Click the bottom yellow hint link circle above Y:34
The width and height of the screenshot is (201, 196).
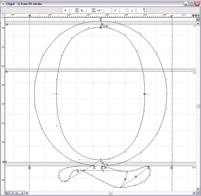(x=103, y=163)
